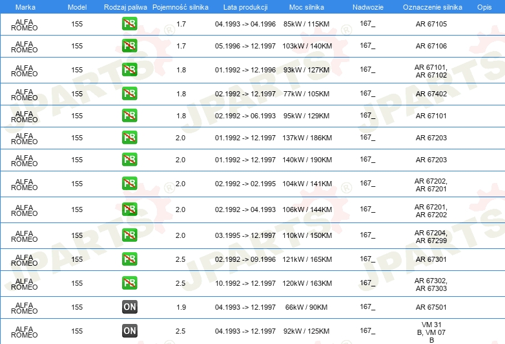Image resolution: width=505 pixels, height=344 pixels.
Task: Select the engine code AR 67402
Action: (431, 94)
